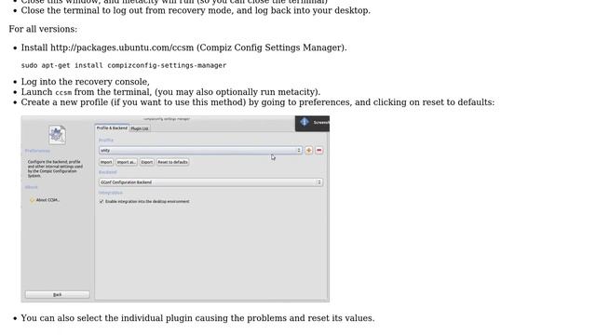Click the Back button in sidebar
The height and width of the screenshot is (335, 596).
pyautogui.click(x=58, y=294)
